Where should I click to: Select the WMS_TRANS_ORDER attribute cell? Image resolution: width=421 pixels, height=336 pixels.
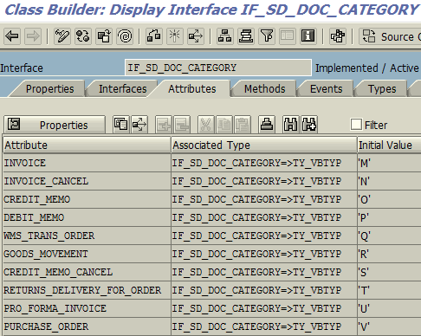[87, 236]
